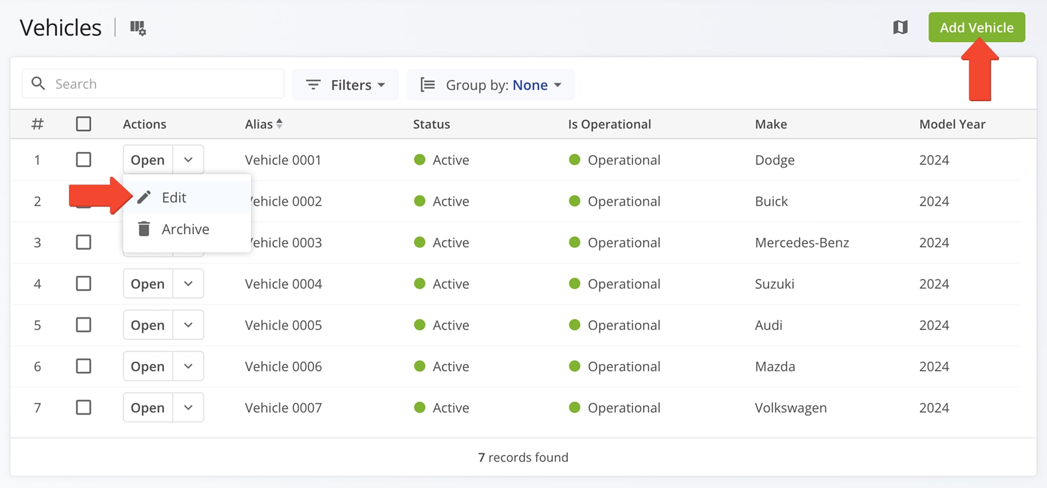The height and width of the screenshot is (488, 1047).
Task: Click the 2024 model year of Volkswagen row
Action: click(934, 408)
